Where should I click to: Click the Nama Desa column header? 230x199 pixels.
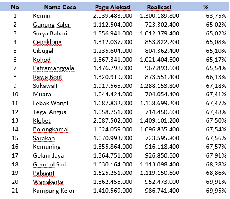(x=60, y=7)
